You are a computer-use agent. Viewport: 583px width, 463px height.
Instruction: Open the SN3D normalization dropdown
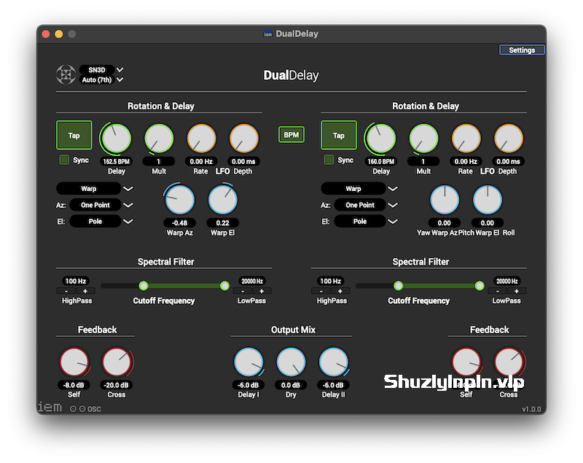tap(101, 69)
